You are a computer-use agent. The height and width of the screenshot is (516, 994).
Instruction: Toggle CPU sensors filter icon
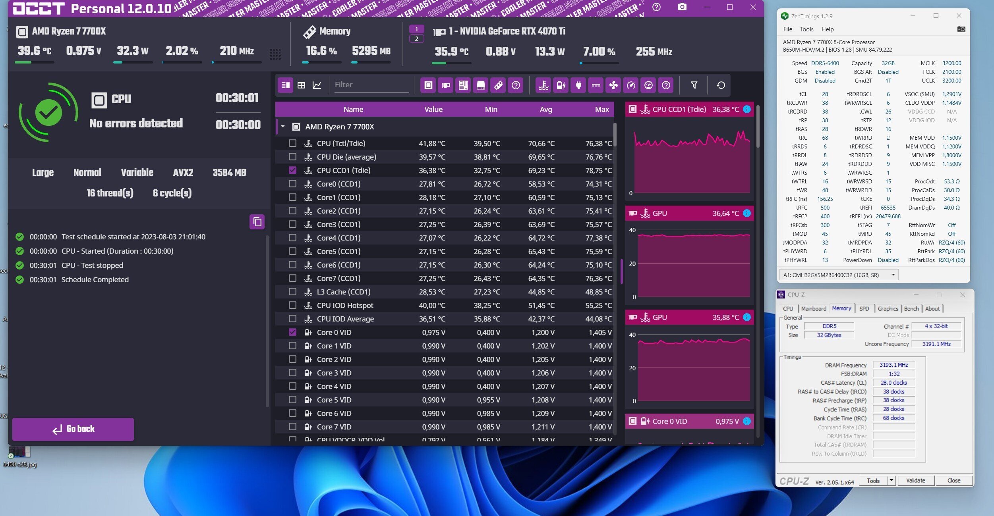pos(428,85)
